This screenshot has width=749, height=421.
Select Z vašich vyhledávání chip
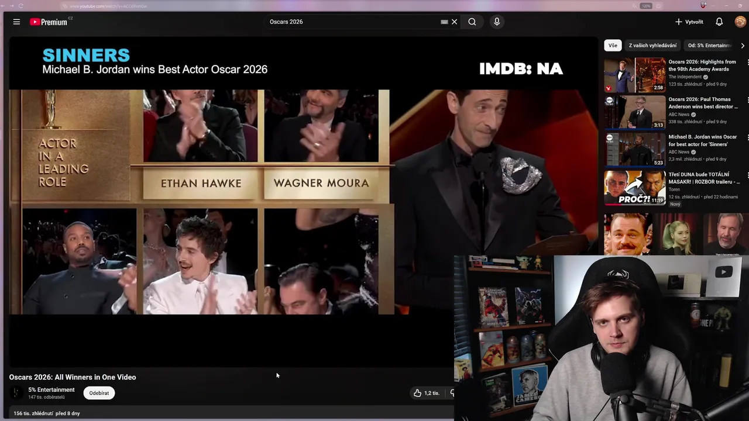[x=652, y=45]
